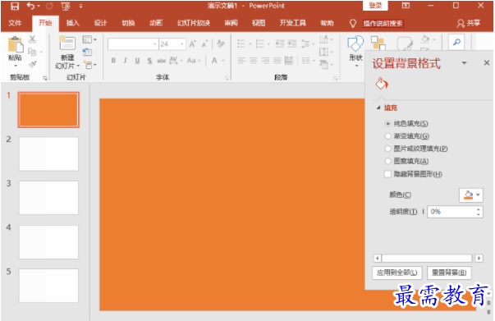The image size is (495, 321).
Task: Select picture or texture fill radio button
Action: (387, 149)
